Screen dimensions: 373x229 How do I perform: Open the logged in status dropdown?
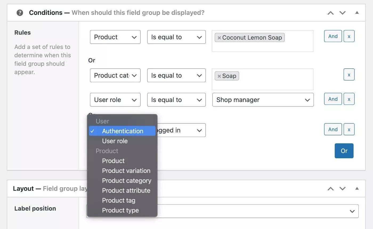(x=181, y=130)
